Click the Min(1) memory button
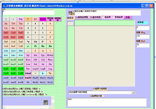The image size is (156, 109). (x=43, y=78)
